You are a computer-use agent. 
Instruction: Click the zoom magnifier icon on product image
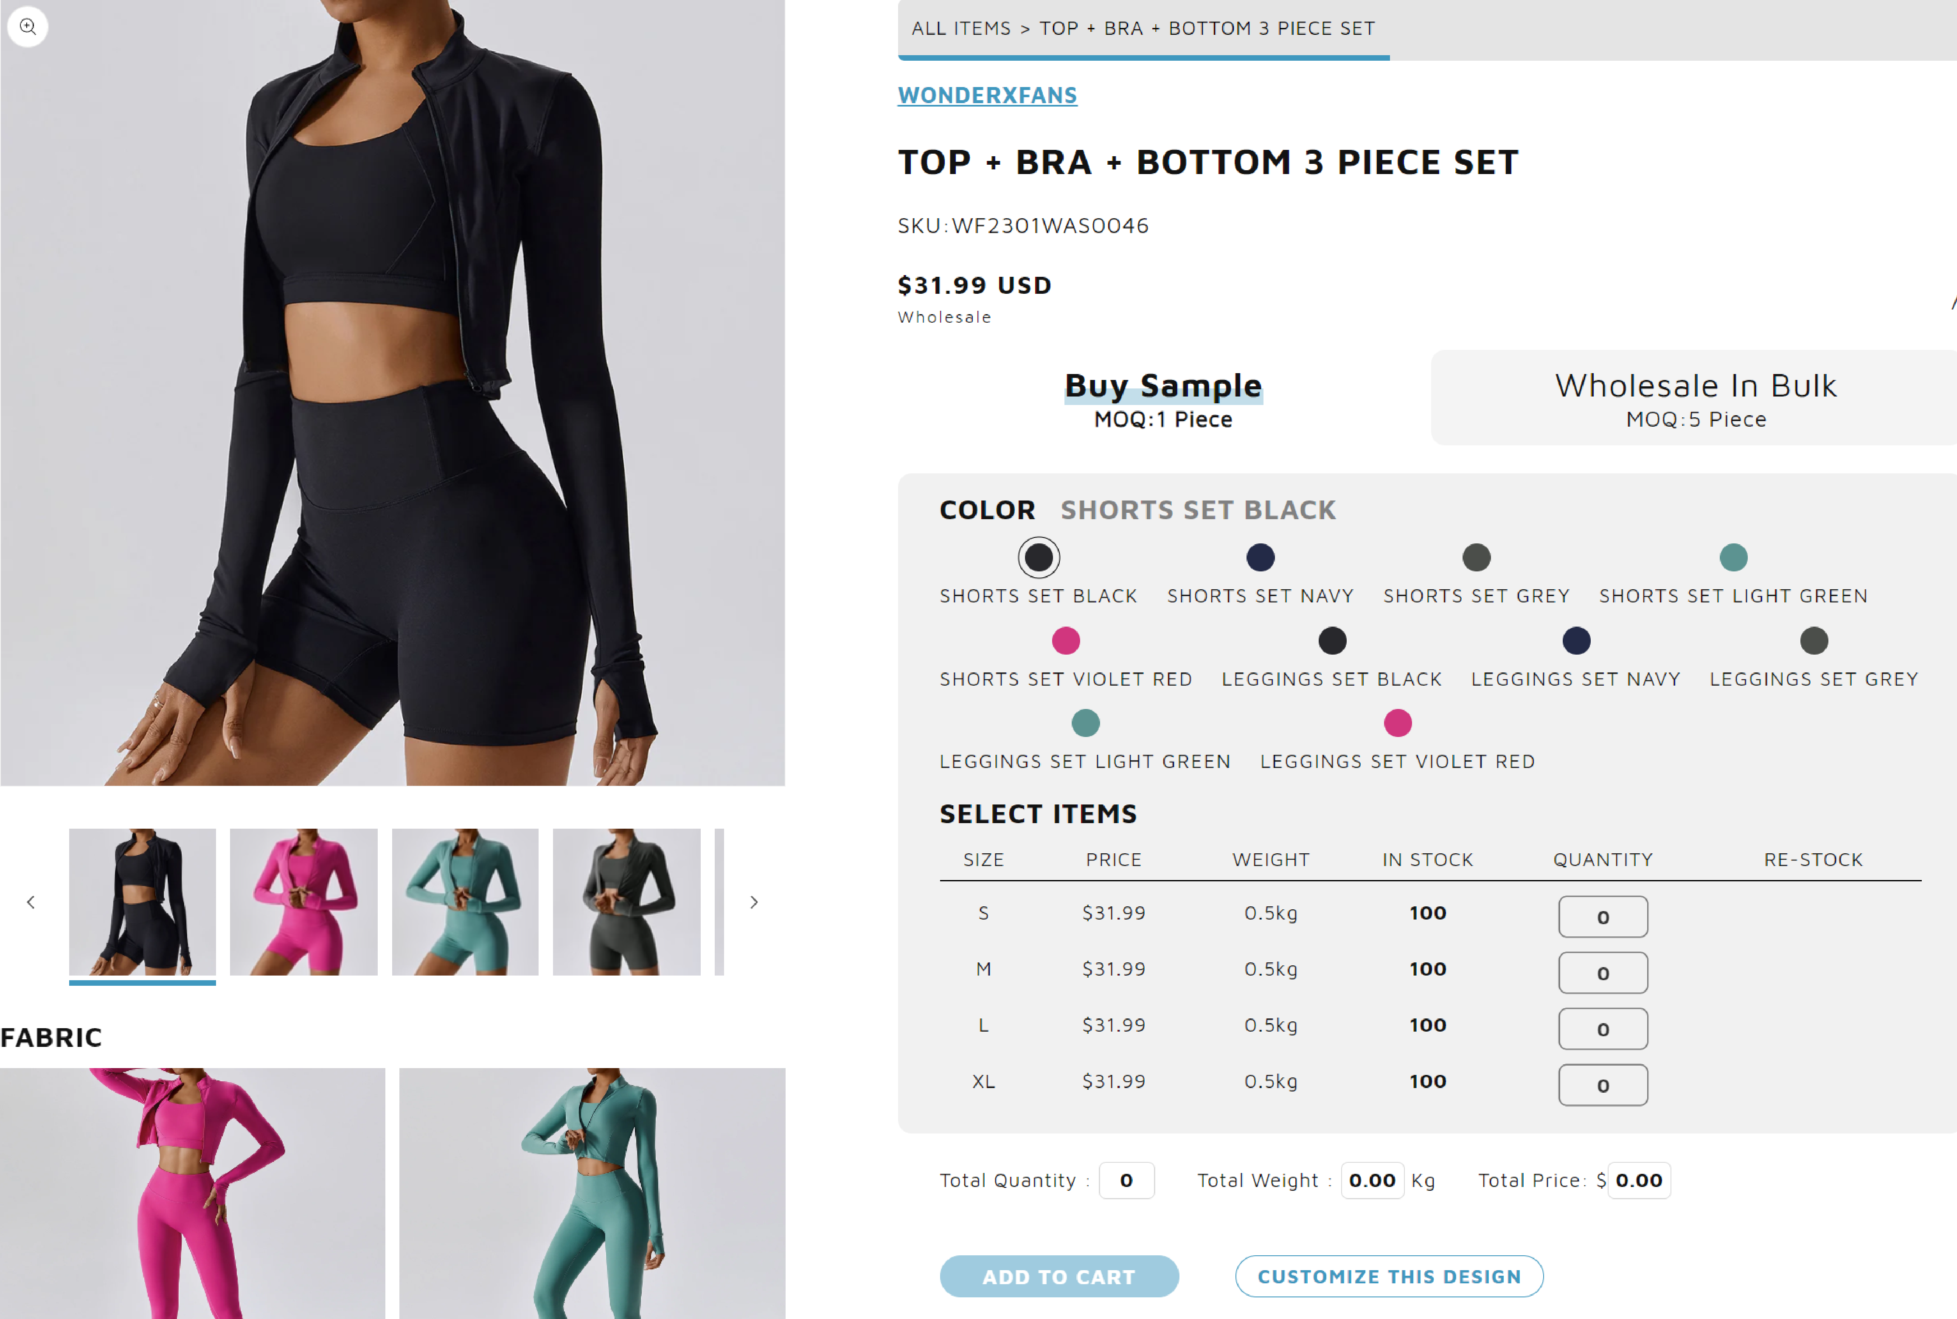[28, 26]
